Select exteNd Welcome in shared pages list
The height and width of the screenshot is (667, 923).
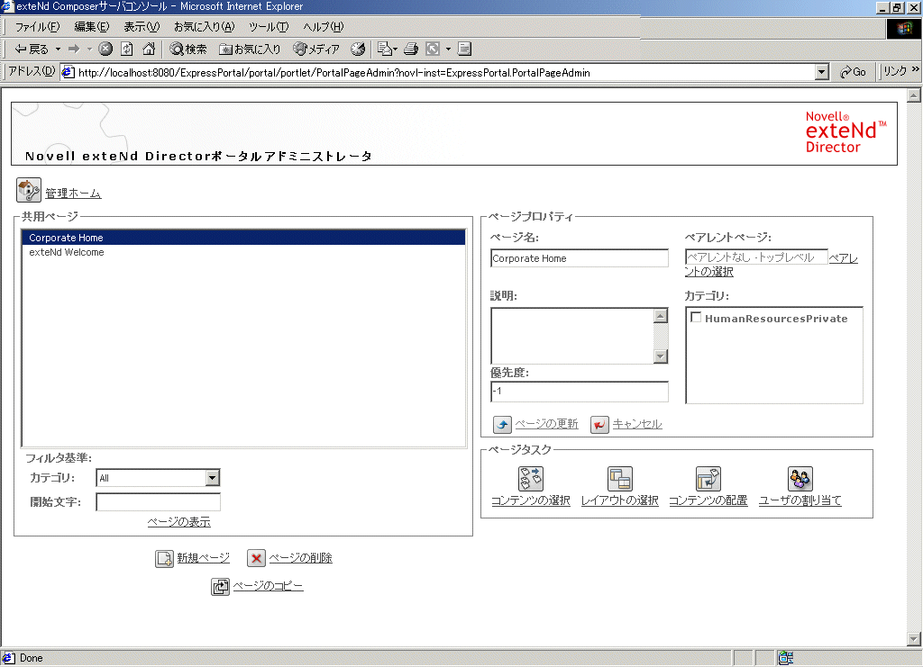(243, 252)
